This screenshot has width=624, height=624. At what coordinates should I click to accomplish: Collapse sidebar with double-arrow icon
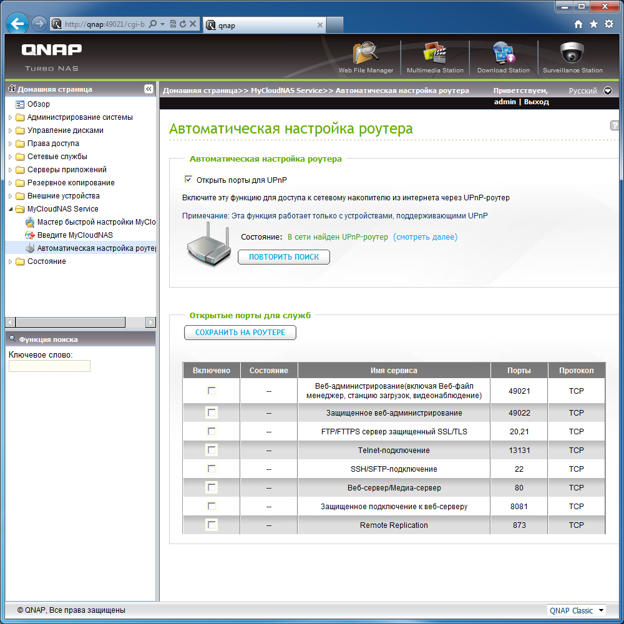pos(149,89)
